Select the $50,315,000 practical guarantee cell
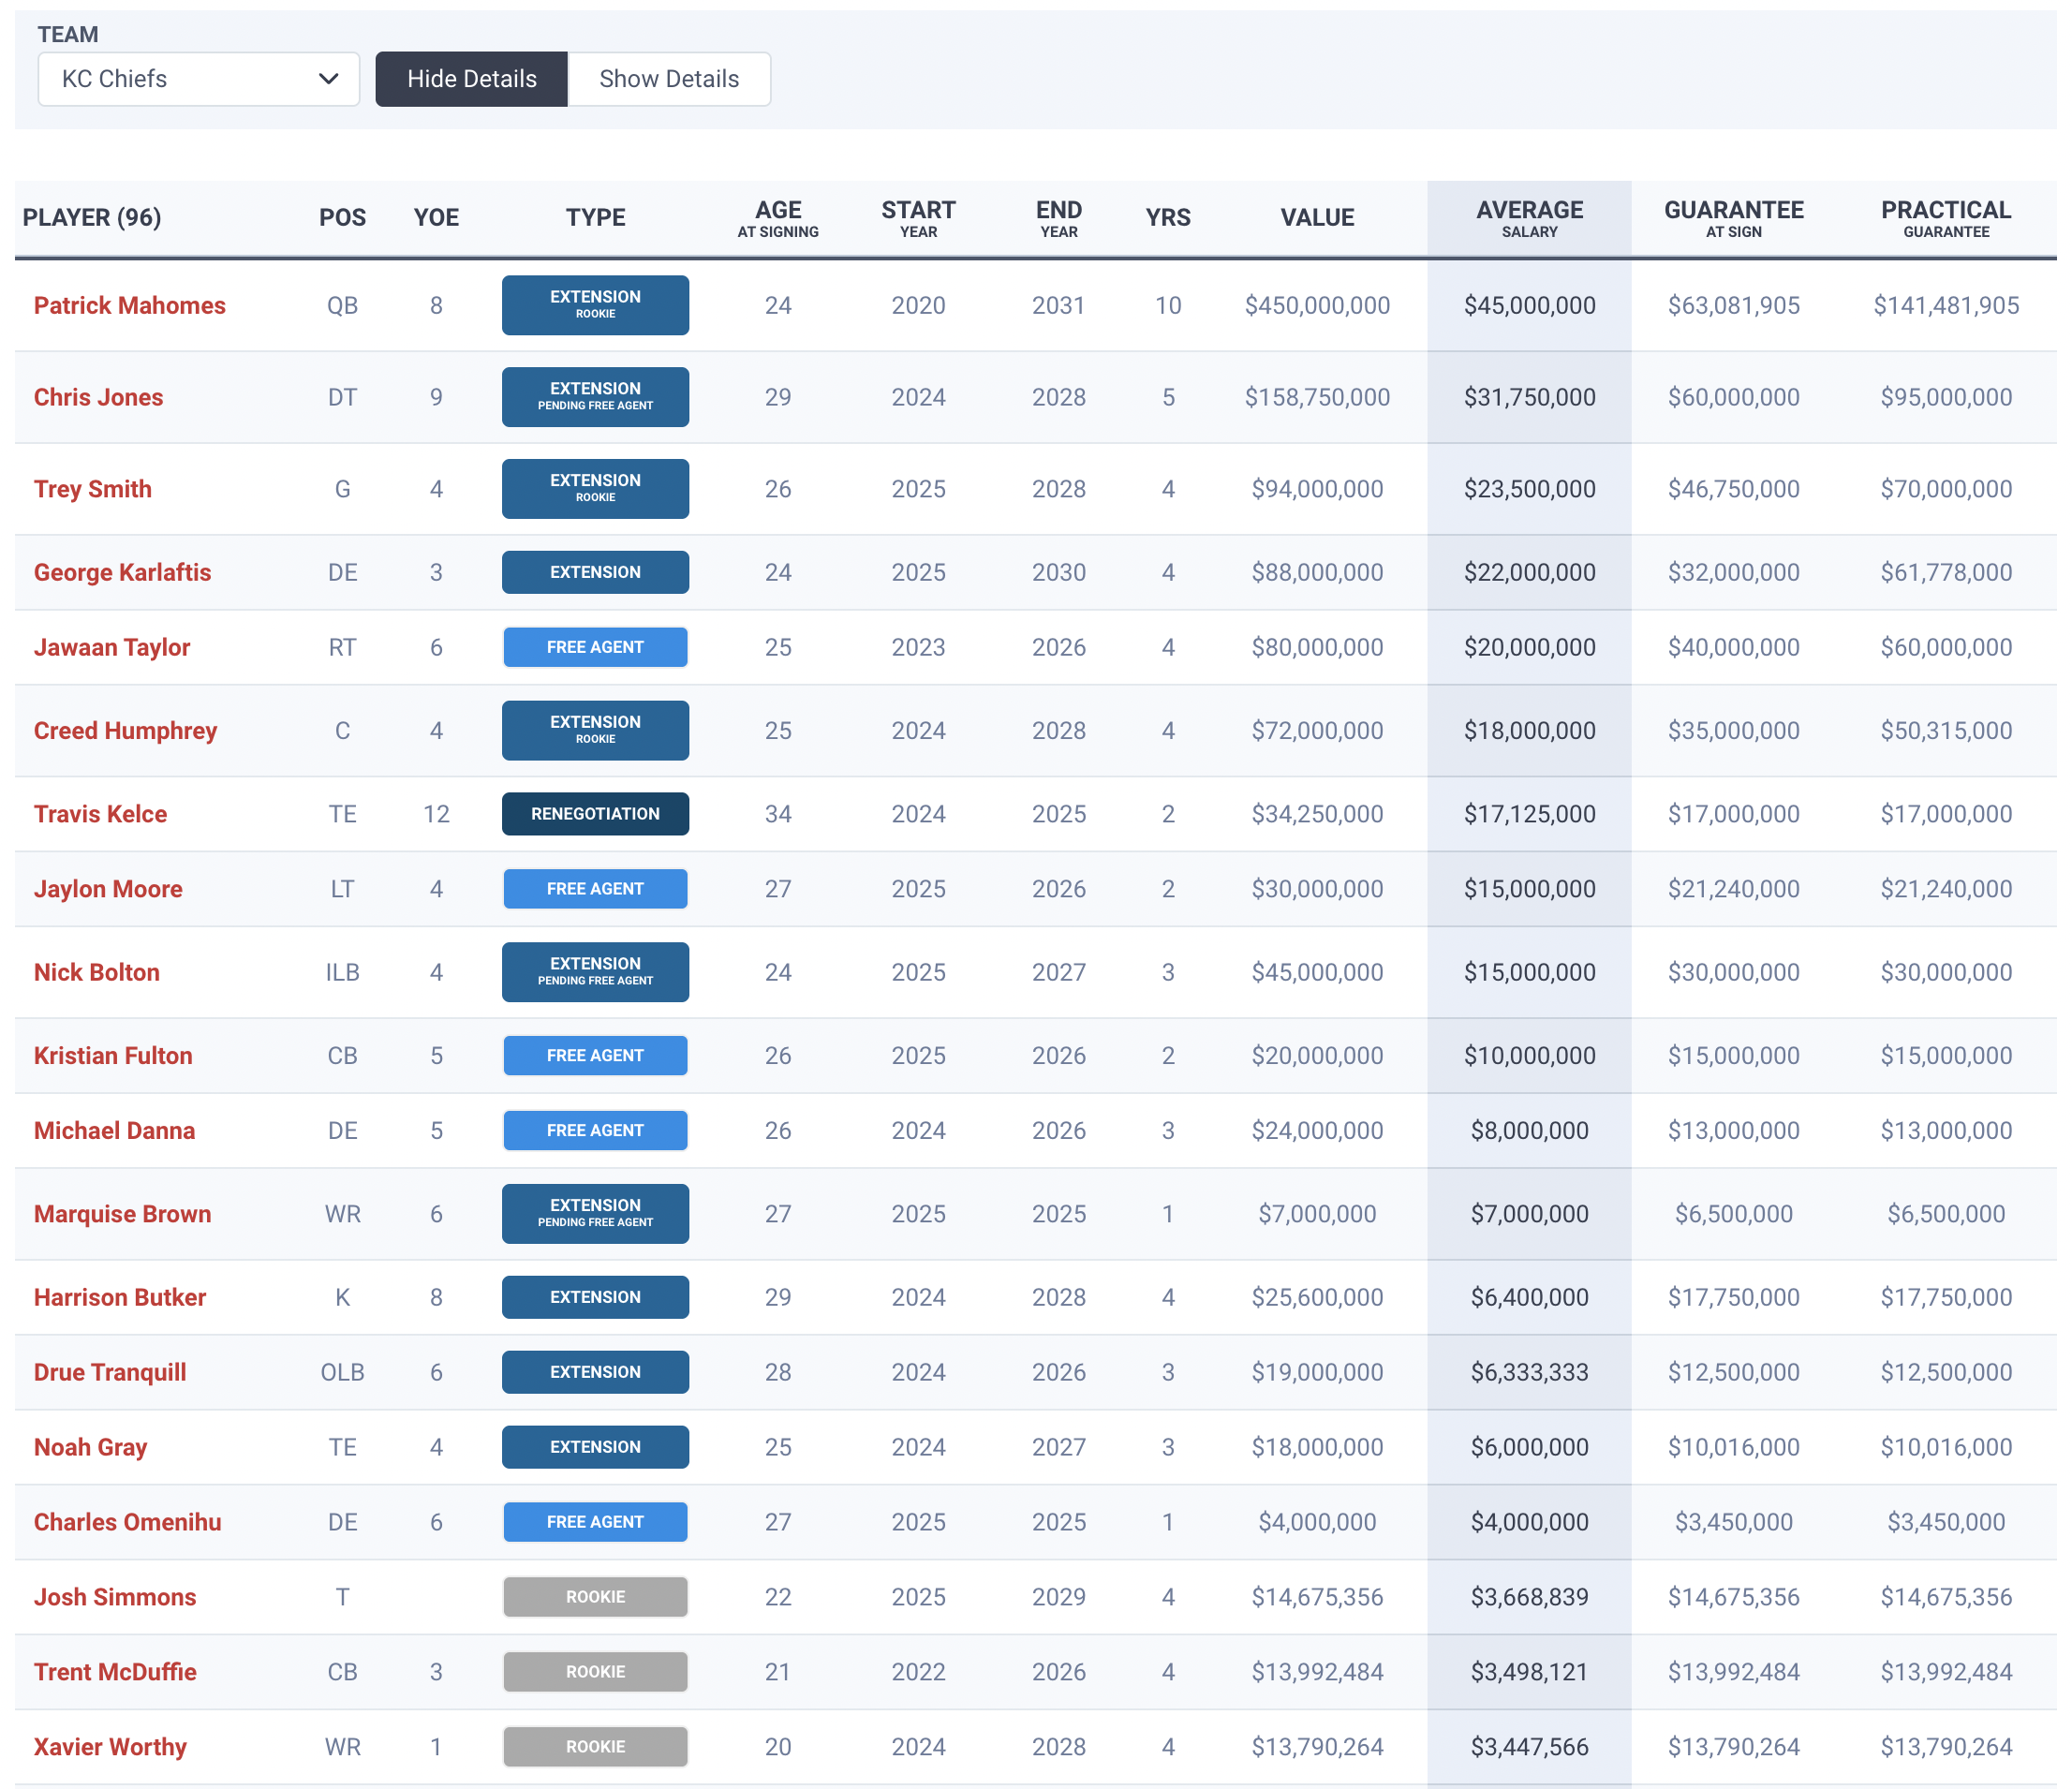The width and height of the screenshot is (2072, 1789). [1946, 731]
